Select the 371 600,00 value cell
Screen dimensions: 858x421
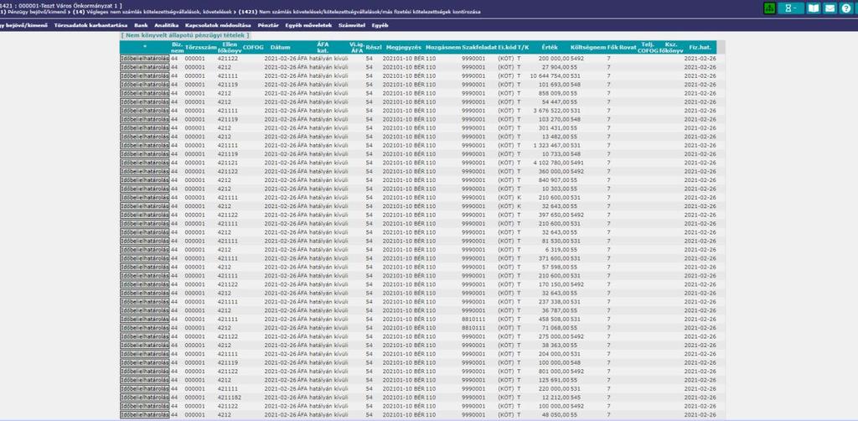click(x=555, y=257)
